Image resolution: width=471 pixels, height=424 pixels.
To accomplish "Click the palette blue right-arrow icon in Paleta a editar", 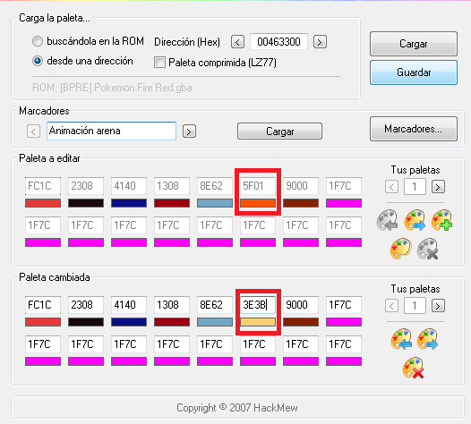I will point(415,220).
